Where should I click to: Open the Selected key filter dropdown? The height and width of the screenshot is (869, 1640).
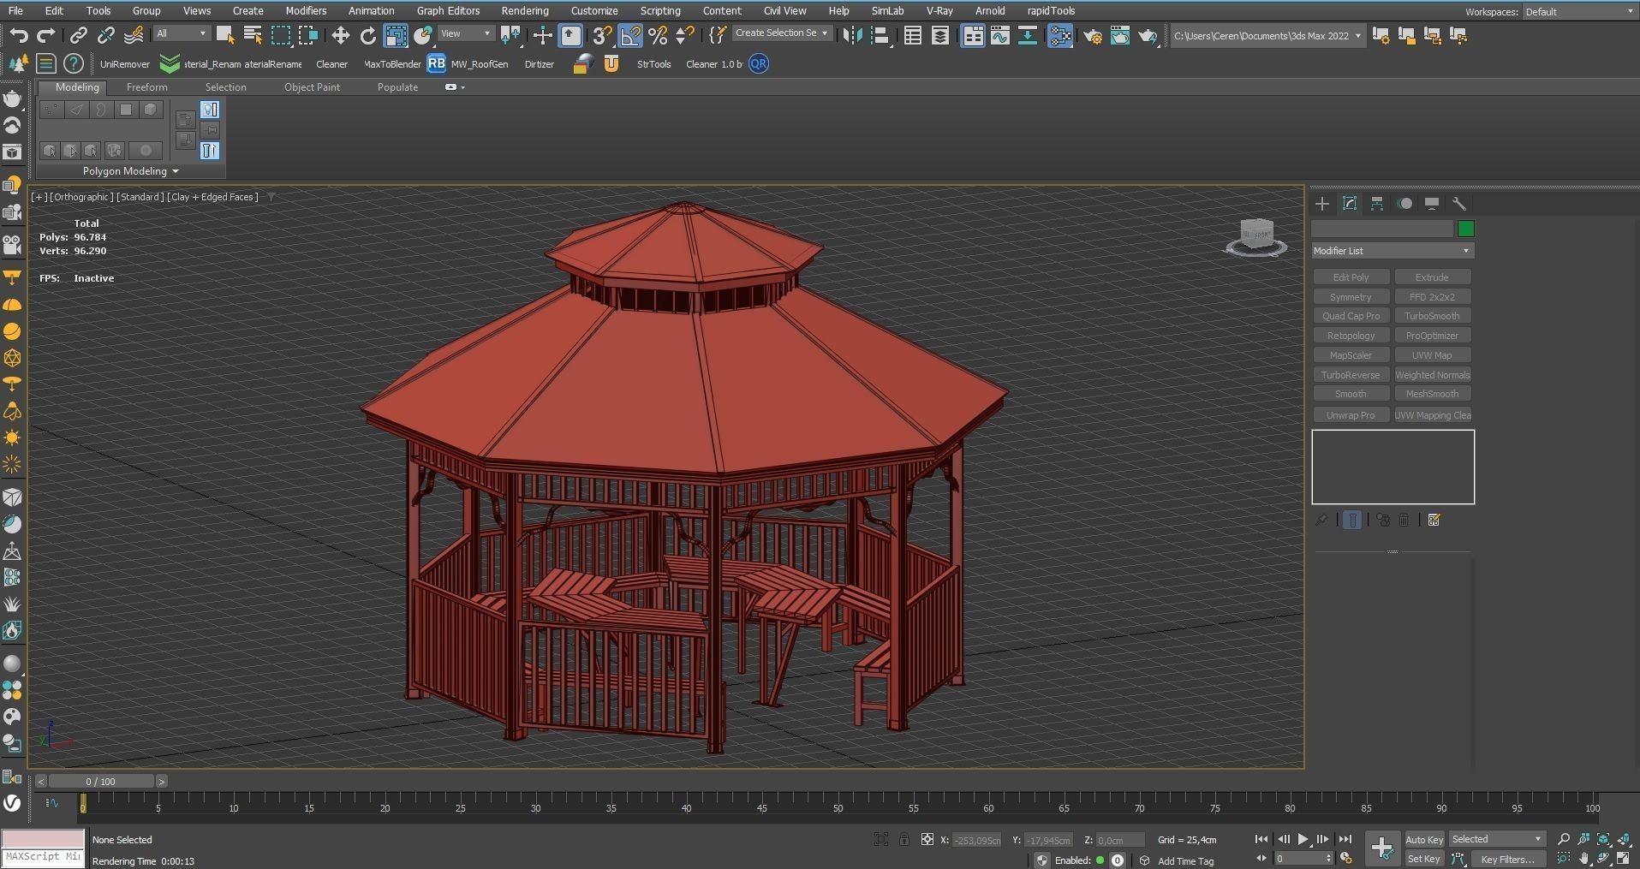point(1497,839)
